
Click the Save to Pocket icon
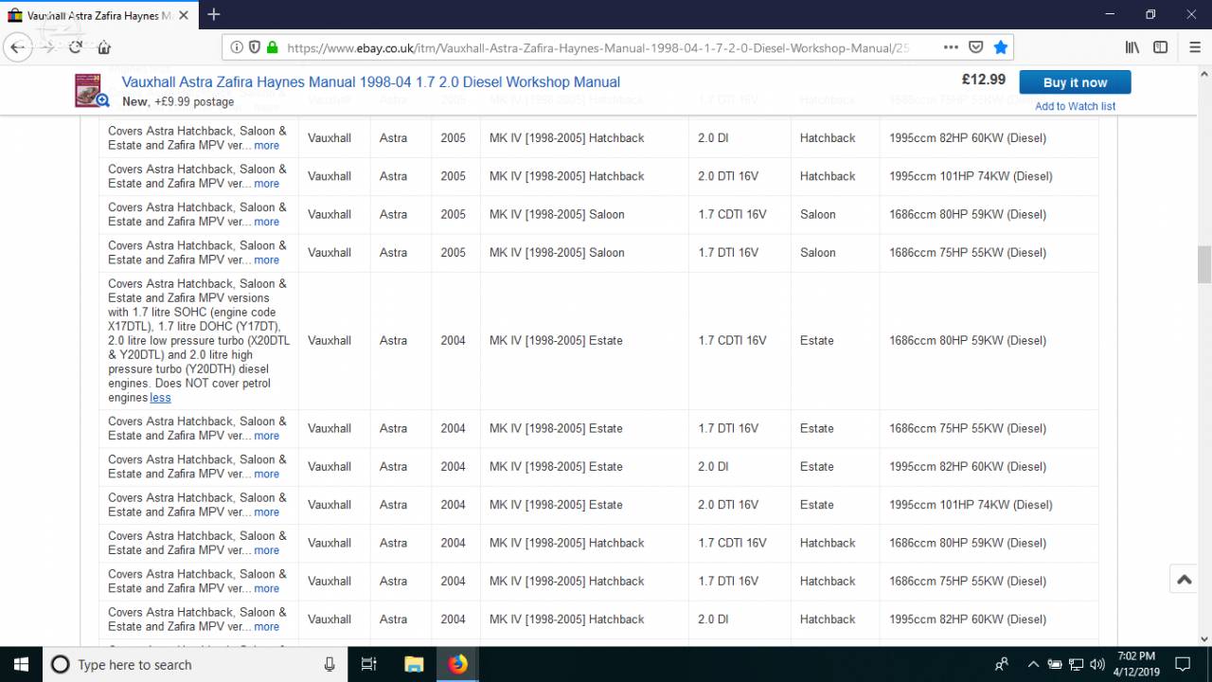pyautogui.click(x=976, y=47)
